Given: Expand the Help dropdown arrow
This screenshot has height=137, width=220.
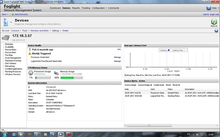Looking at the screenshot, I should [x=218, y=8].
